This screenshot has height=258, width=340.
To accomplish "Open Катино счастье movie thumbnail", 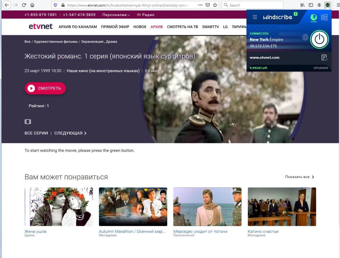I will pyautogui.click(x=282, y=207).
